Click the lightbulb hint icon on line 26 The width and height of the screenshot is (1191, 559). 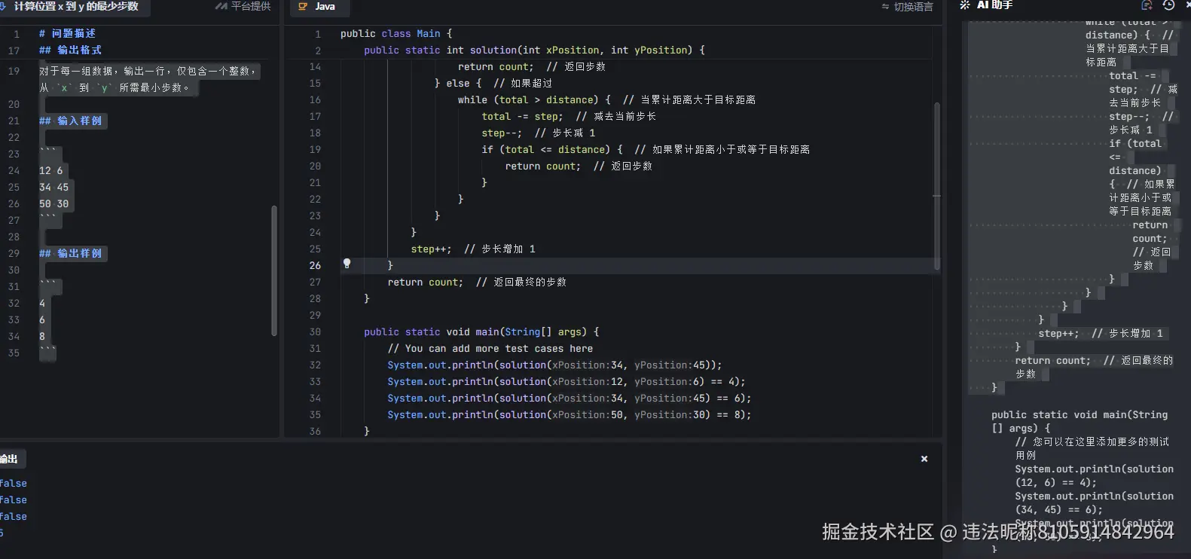click(347, 264)
